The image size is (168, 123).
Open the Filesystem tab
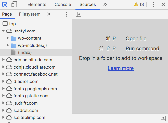coord(30,14)
